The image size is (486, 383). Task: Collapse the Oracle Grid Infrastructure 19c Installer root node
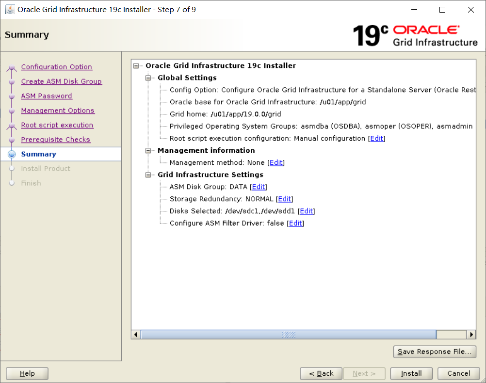pyautogui.click(x=136, y=66)
